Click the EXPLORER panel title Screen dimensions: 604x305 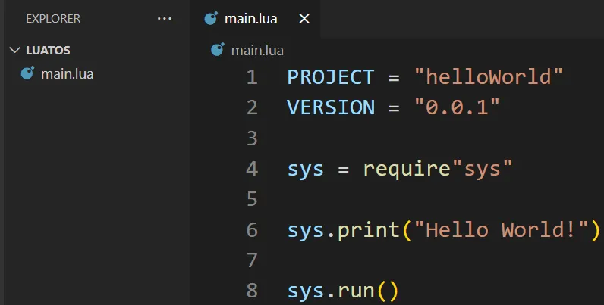[x=53, y=19]
